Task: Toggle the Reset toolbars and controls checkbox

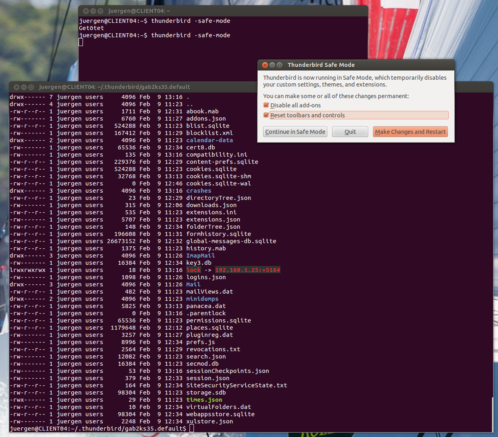Action: [x=266, y=115]
